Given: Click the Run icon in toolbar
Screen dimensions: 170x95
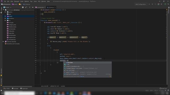Looking at the screenshot, I should 149,4.
